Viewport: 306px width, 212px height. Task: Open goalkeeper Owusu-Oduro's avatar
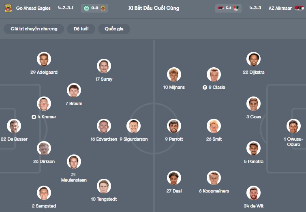click(x=293, y=126)
